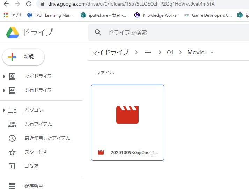This screenshot has width=249, height=189.
Task: Open the アプリ apps bookmark
Action: tap(12, 15)
